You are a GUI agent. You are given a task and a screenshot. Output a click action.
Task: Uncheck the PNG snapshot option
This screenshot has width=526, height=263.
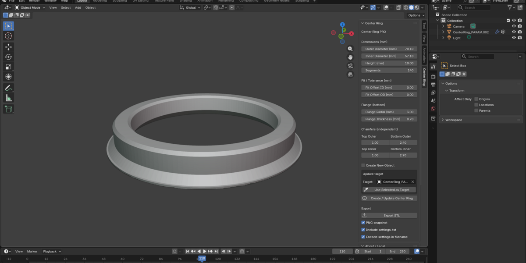coord(363,223)
